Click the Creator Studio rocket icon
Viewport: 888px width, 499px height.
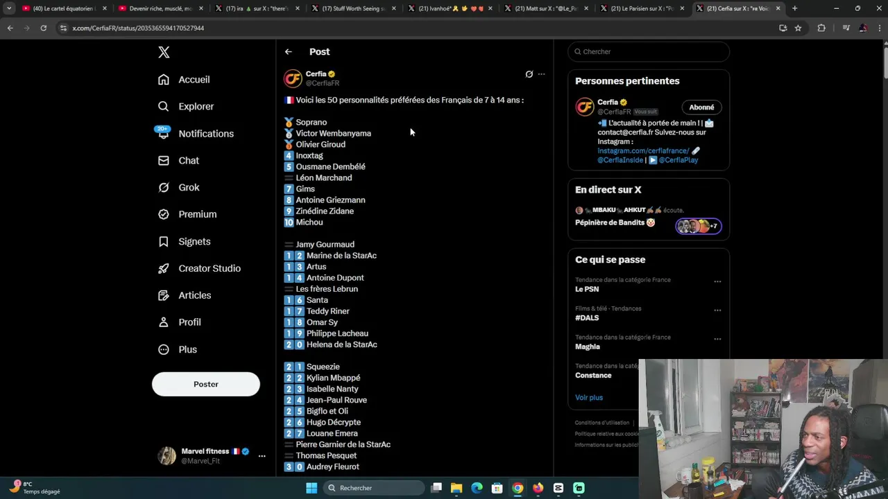click(164, 269)
